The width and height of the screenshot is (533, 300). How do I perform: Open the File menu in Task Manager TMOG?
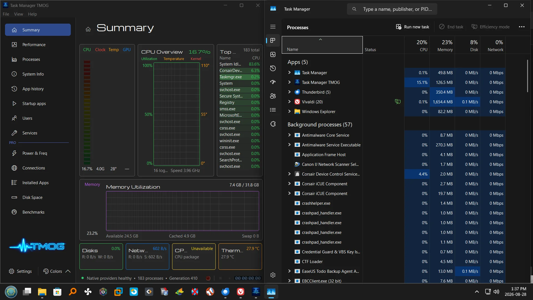tap(6, 14)
